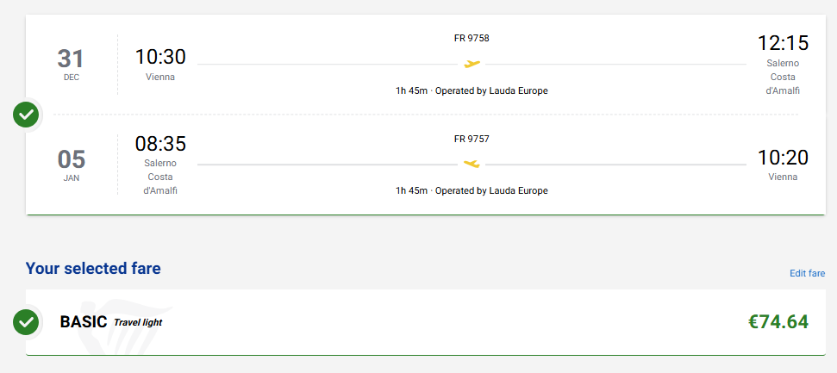The width and height of the screenshot is (837, 373).
Task: Click the return flight plane icon
Action: [x=472, y=164]
